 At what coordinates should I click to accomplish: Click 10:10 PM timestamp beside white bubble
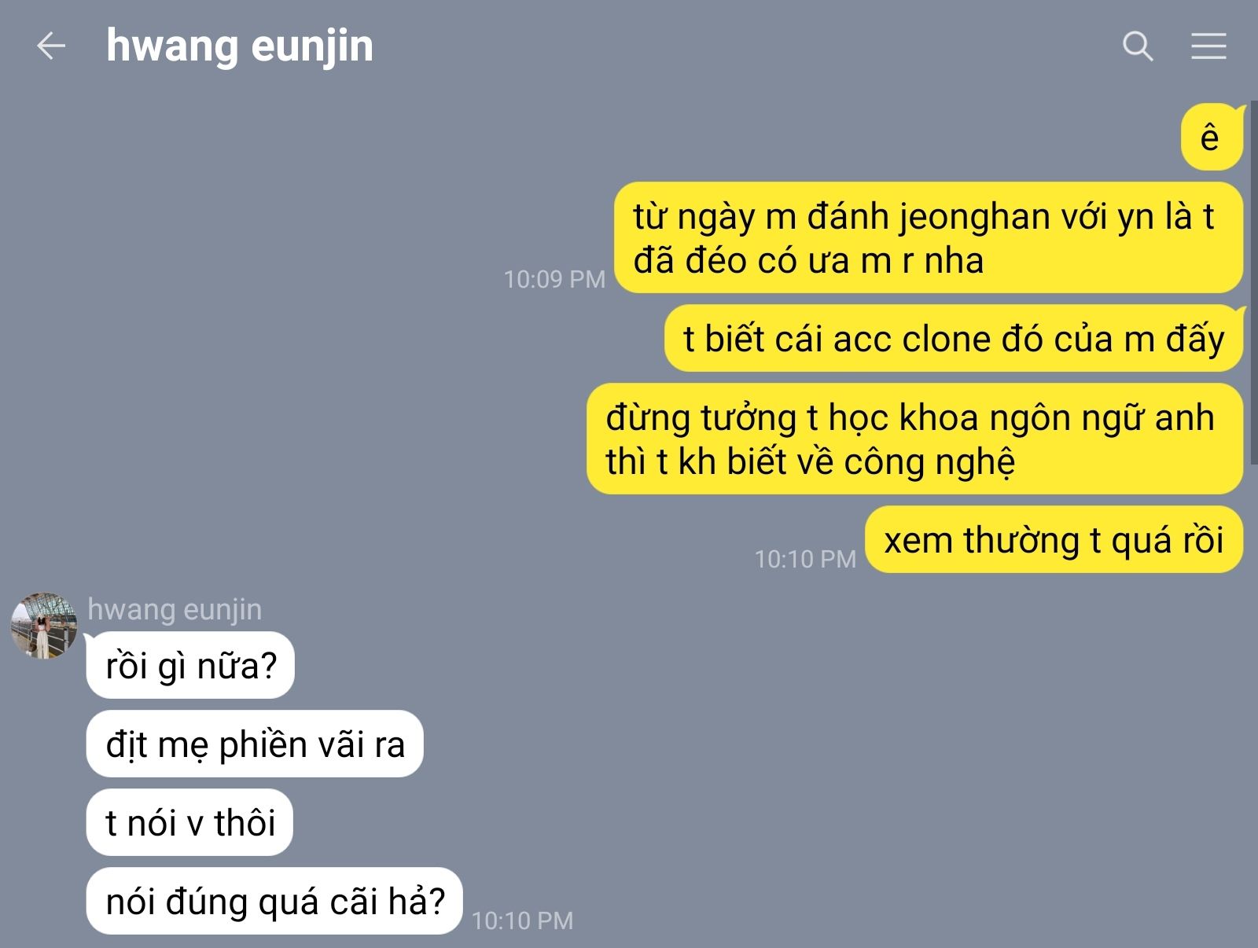tap(522, 920)
